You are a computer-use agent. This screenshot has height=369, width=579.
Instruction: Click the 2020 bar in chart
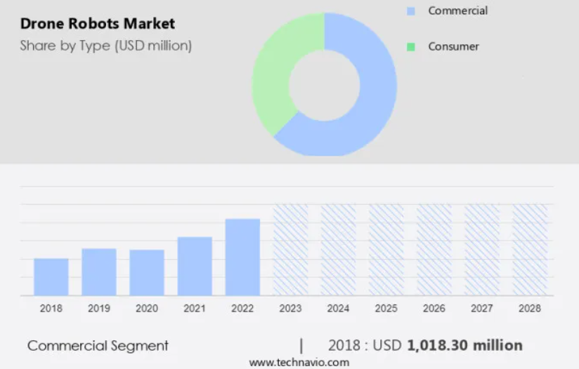click(147, 273)
